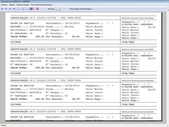
Task: Click the Prévia status bar label
Action: click(x=3, y=125)
